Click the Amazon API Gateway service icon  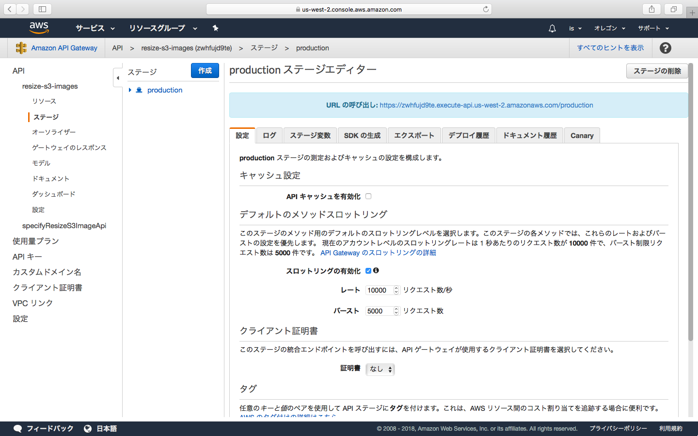[x=21, y=48]
